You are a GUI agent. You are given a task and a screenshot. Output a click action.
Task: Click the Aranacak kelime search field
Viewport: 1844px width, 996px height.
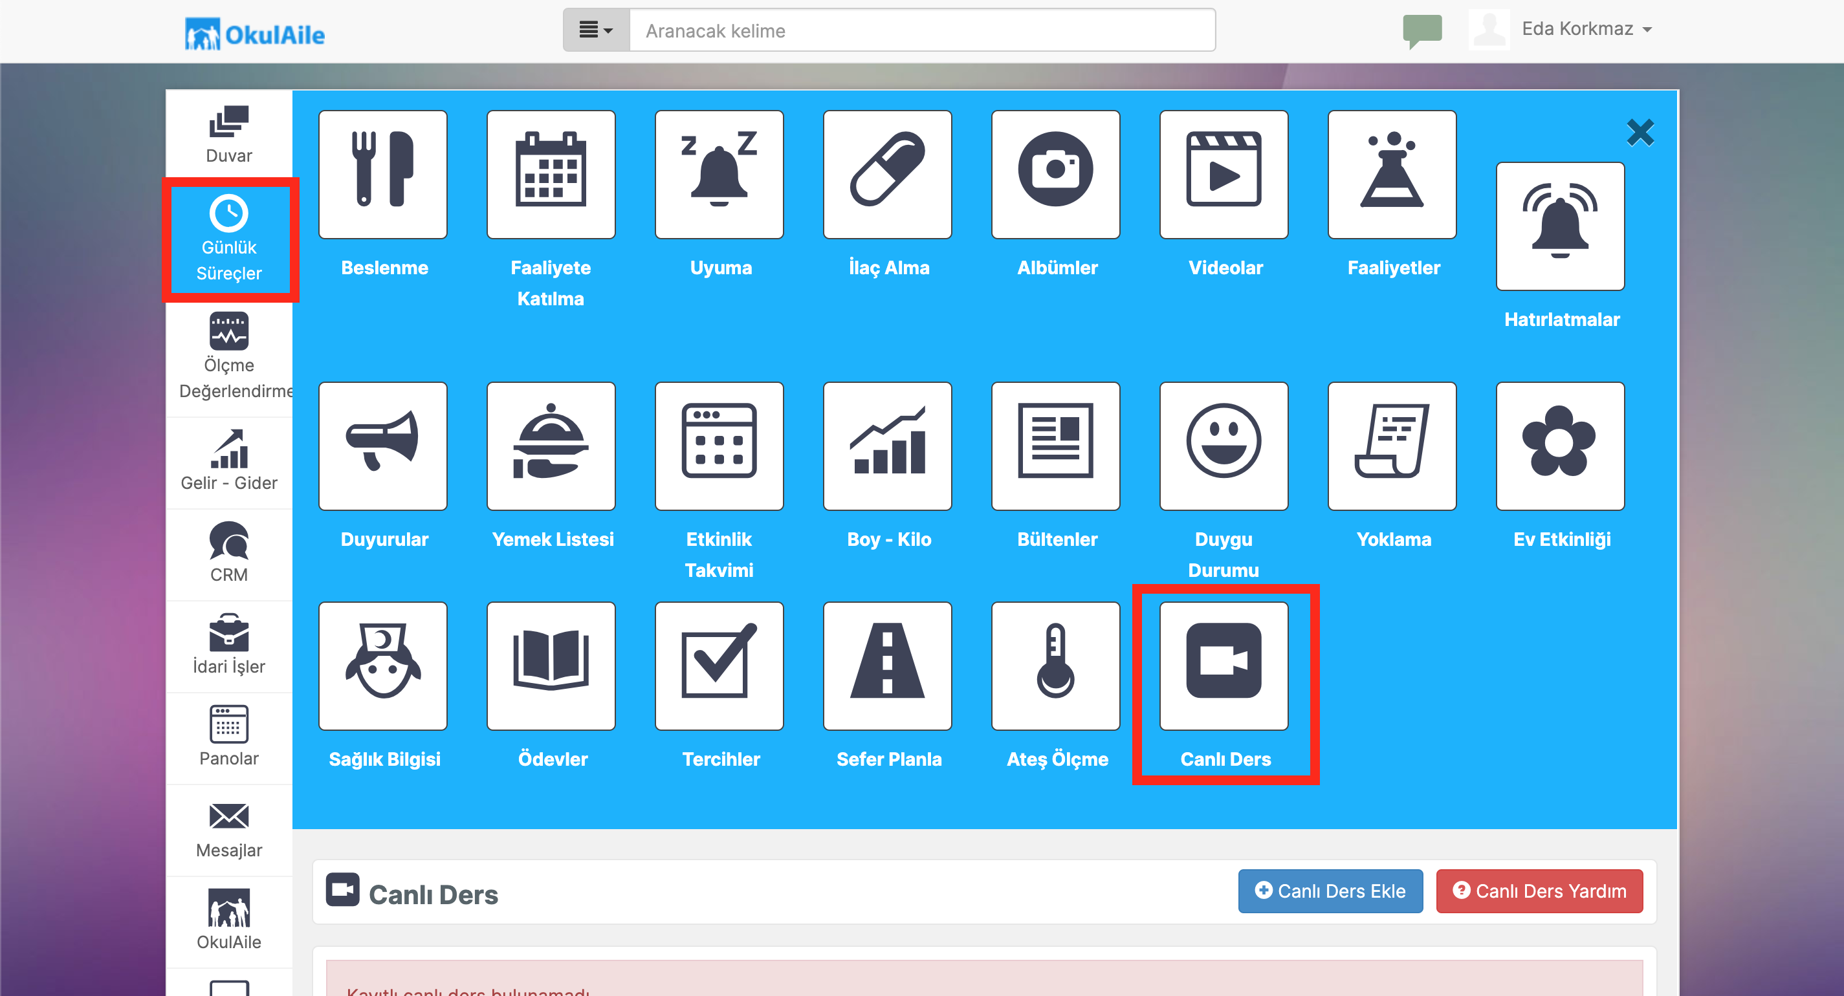922,30
